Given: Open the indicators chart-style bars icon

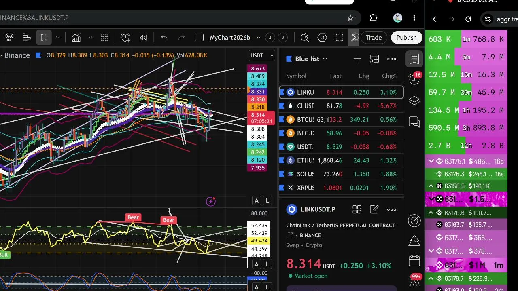Looking at the screenshot, I should point(27,38).
